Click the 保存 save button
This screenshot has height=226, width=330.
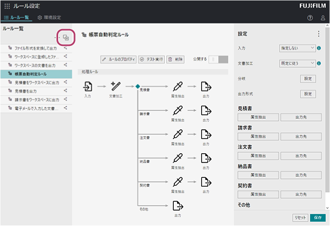tap(318, 218)
